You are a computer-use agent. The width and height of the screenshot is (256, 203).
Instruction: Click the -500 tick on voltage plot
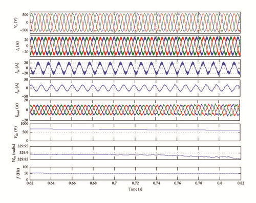[24, 30]
